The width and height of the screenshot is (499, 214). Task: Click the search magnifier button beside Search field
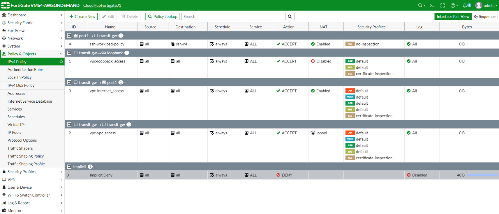[290, 17]
